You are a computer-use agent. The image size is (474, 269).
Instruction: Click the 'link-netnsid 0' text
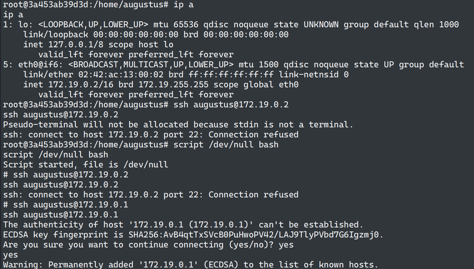point(314,75)
